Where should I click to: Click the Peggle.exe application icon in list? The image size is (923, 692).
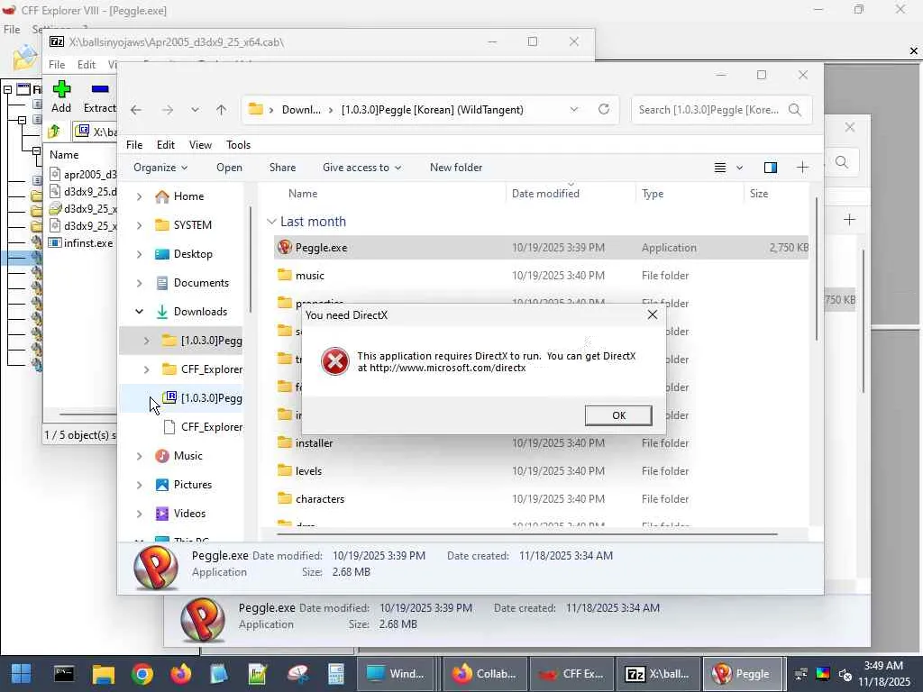click(x=284, y=247)
